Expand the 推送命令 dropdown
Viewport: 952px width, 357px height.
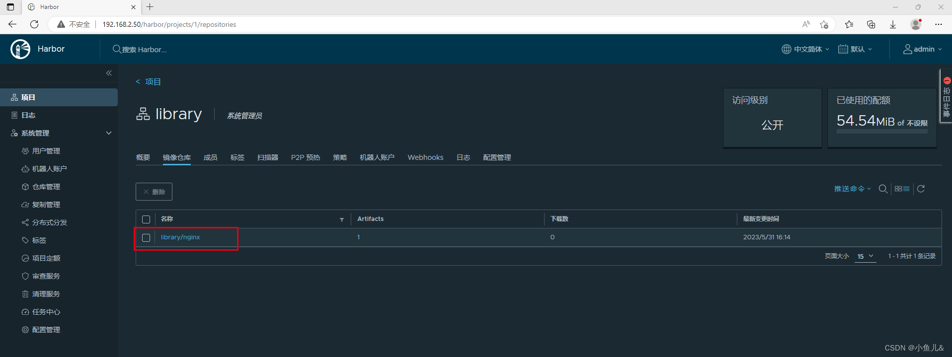(852, 189)
